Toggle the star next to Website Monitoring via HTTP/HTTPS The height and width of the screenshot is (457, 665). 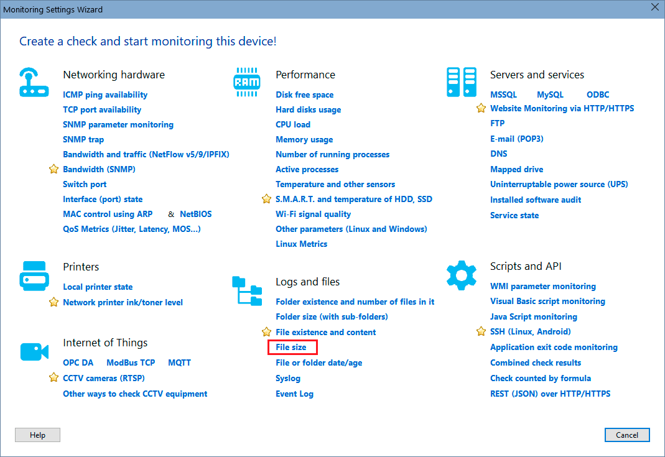[481, 108]
